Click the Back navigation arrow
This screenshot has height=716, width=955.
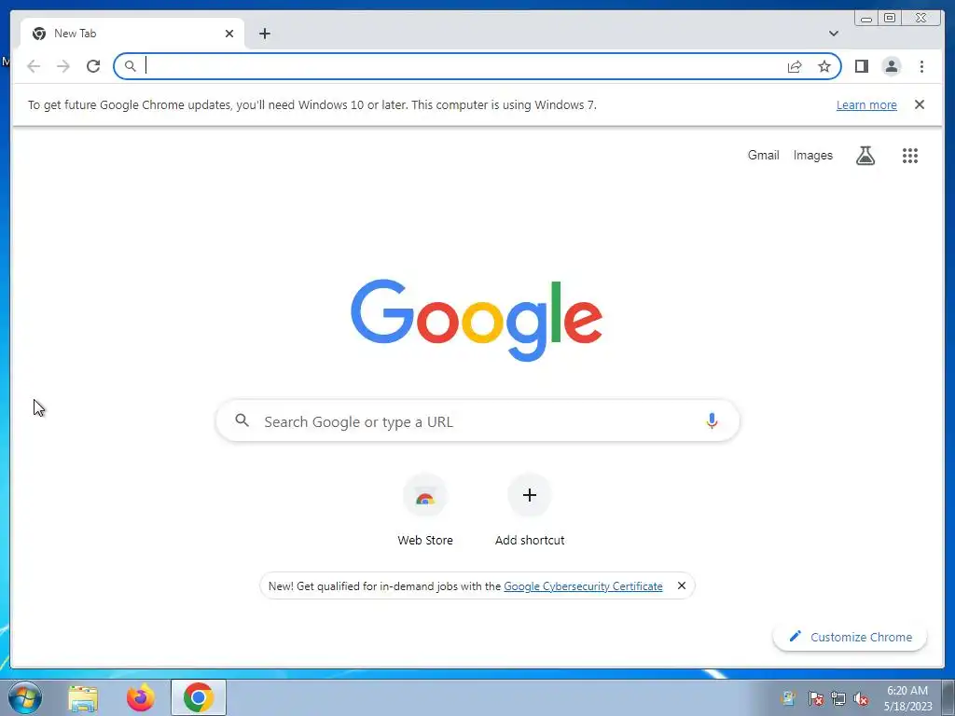click(34, 66)
